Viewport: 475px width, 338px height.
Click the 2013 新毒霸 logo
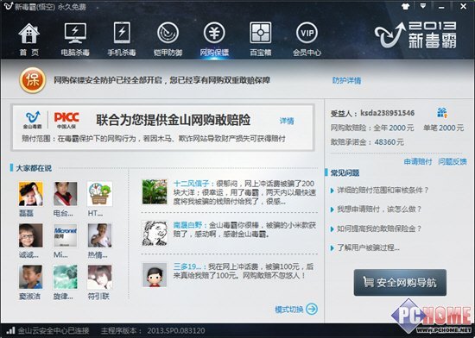(x=415, y=34)
